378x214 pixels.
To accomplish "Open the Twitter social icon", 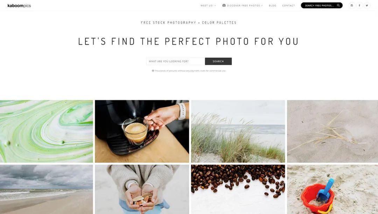I will tap(367, 5).
